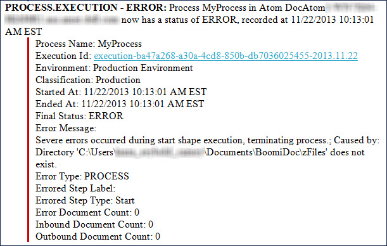
Task: Click the Process Name: MyProcess line
Action: point(89,44)
